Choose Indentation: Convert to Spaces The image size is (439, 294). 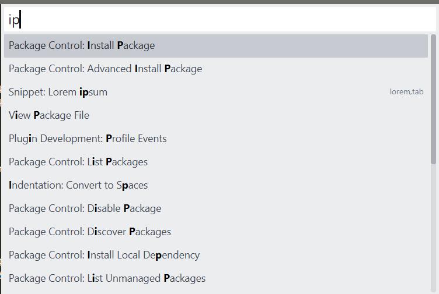216,185
